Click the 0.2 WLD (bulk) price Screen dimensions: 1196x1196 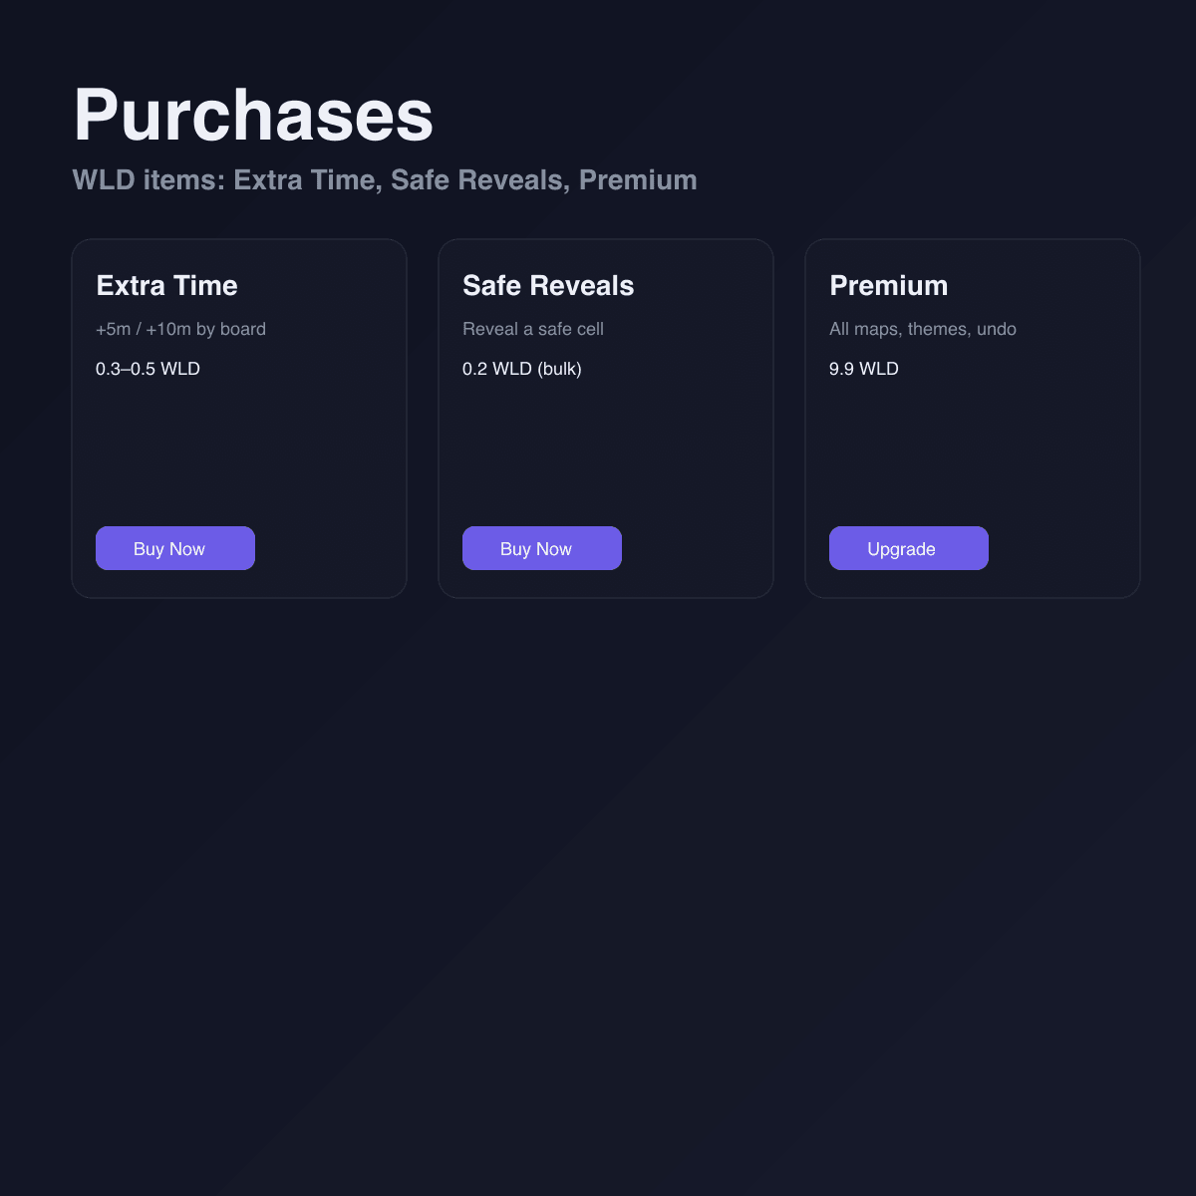click(521, 369)
